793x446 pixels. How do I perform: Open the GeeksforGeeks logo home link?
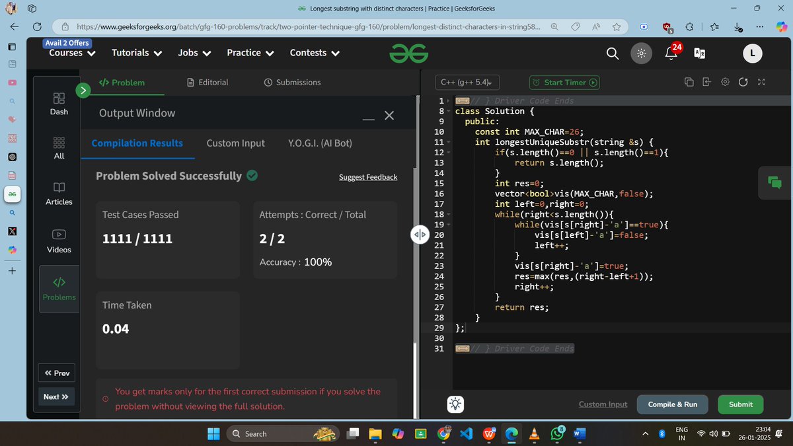coord(407,54)
